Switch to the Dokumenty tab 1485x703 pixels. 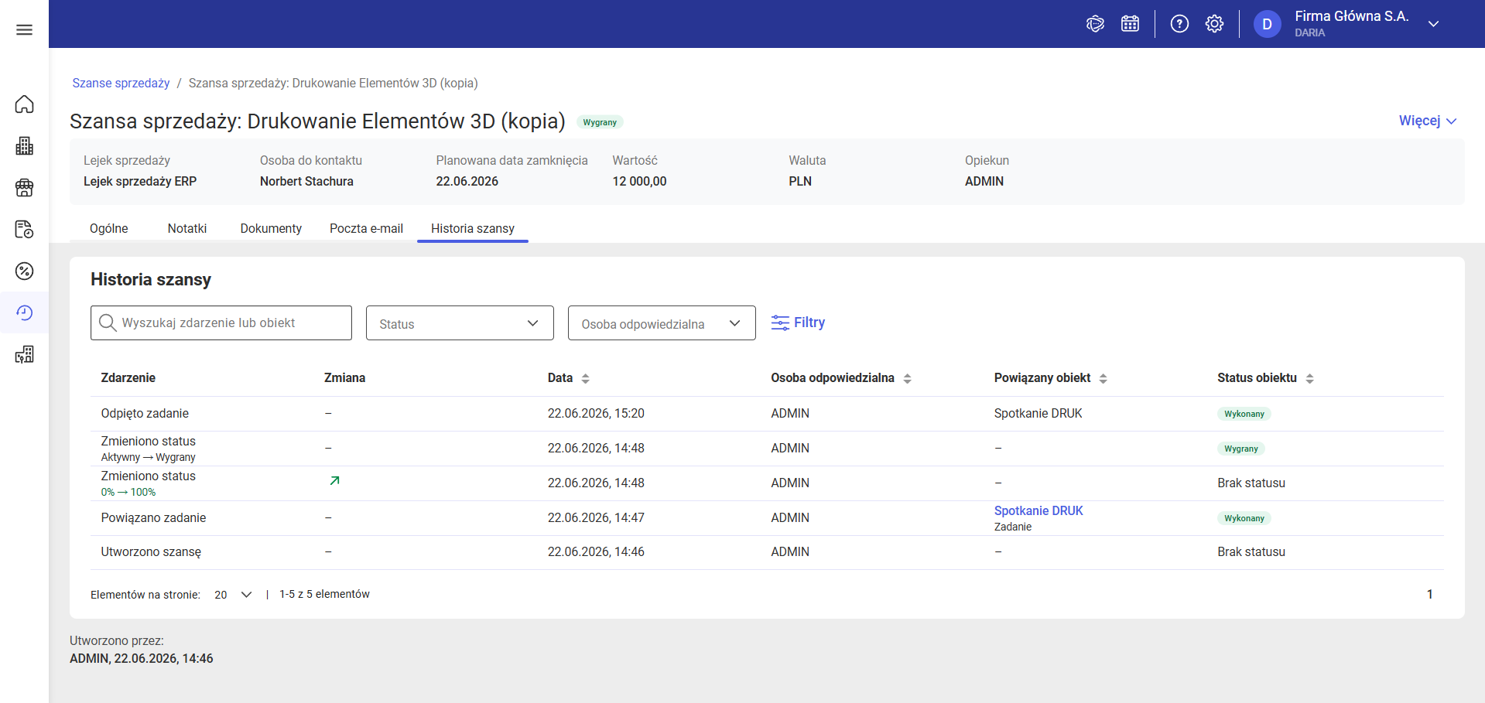point(271,228)
